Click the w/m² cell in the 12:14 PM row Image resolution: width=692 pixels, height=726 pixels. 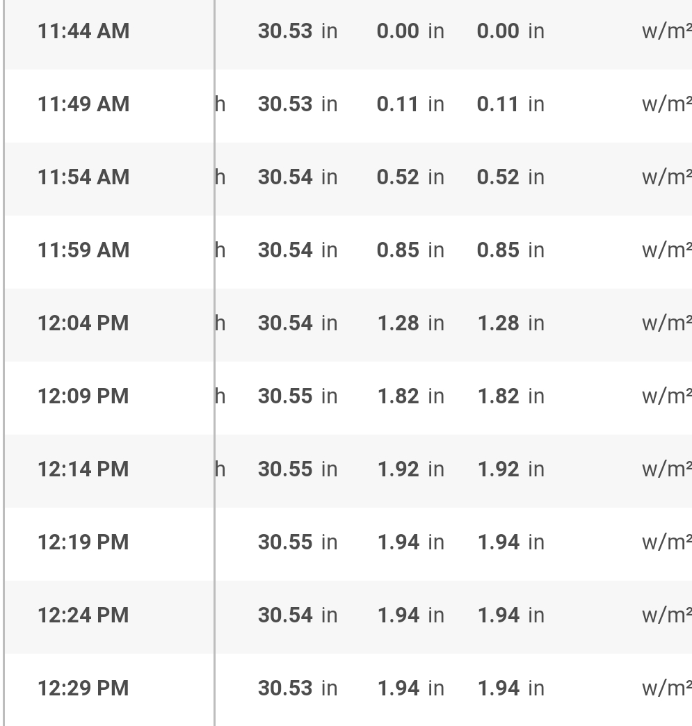tap(666, 469)
